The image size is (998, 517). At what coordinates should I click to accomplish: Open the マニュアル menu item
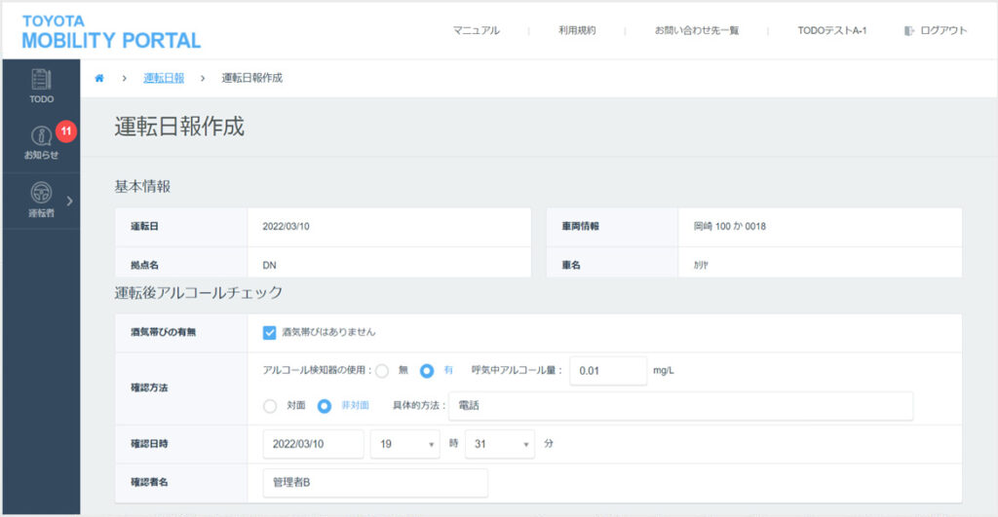click(x=476, y=31)
